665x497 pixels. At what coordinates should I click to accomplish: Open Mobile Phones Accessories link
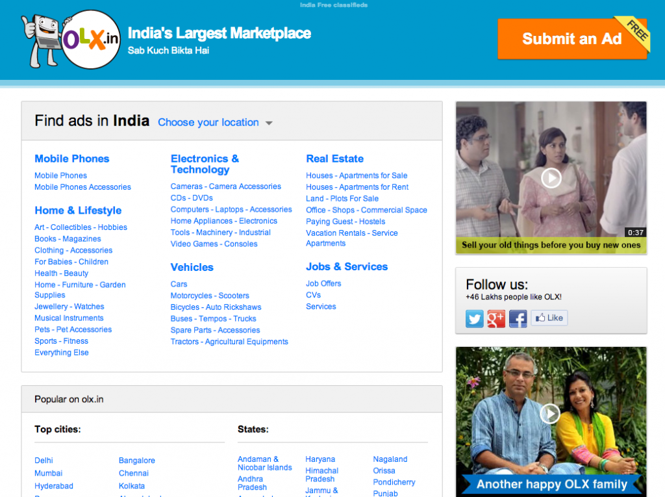[x=82, y=187]
